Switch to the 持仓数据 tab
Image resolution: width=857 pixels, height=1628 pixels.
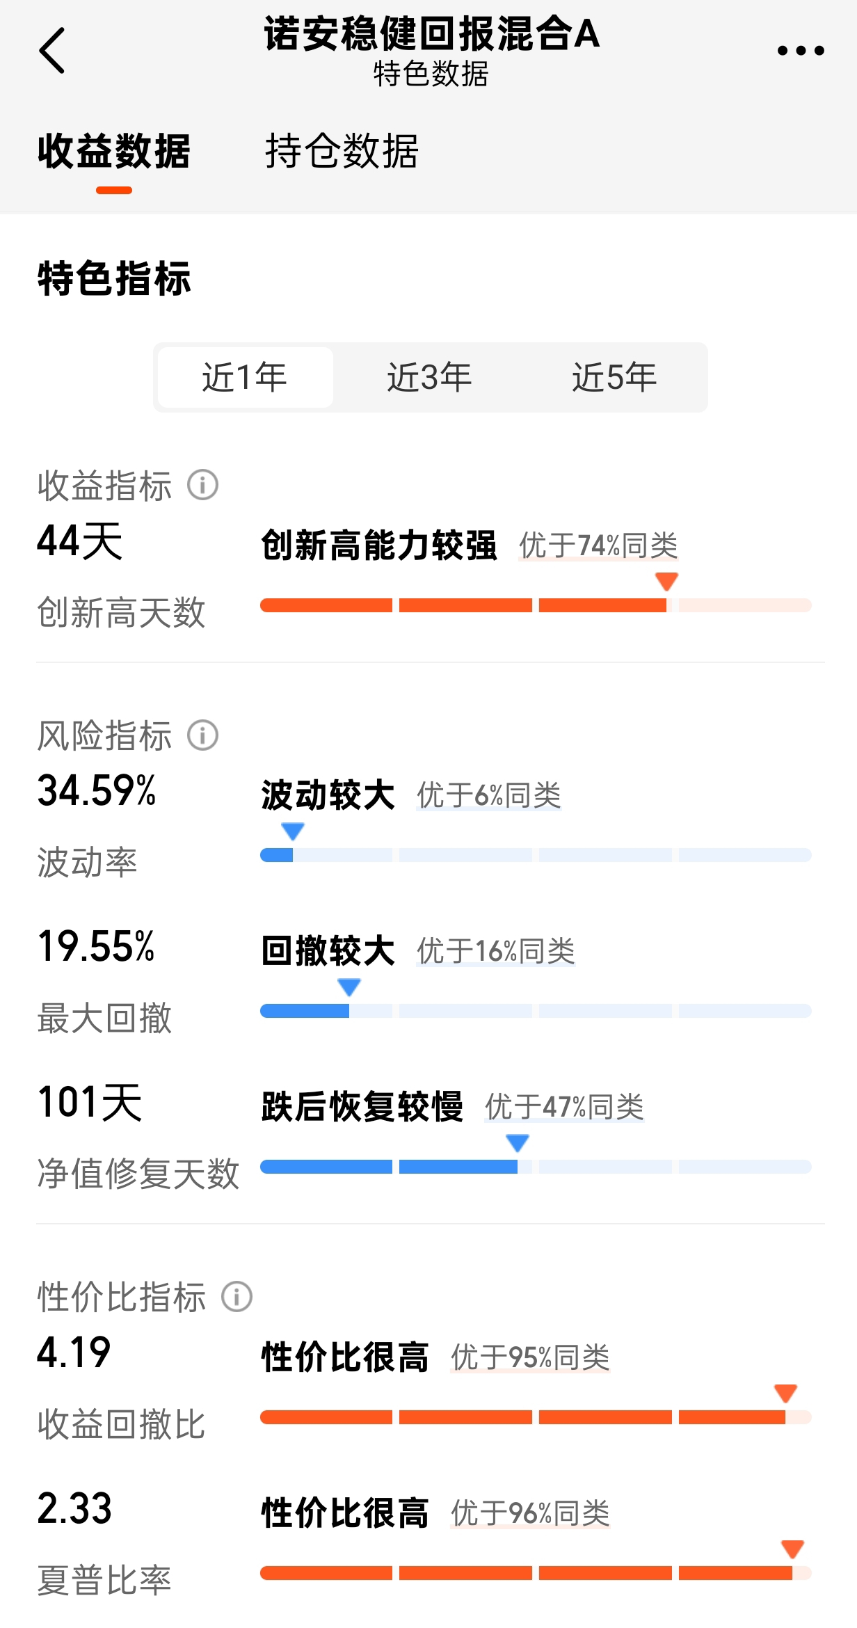(x=342, y=151)
